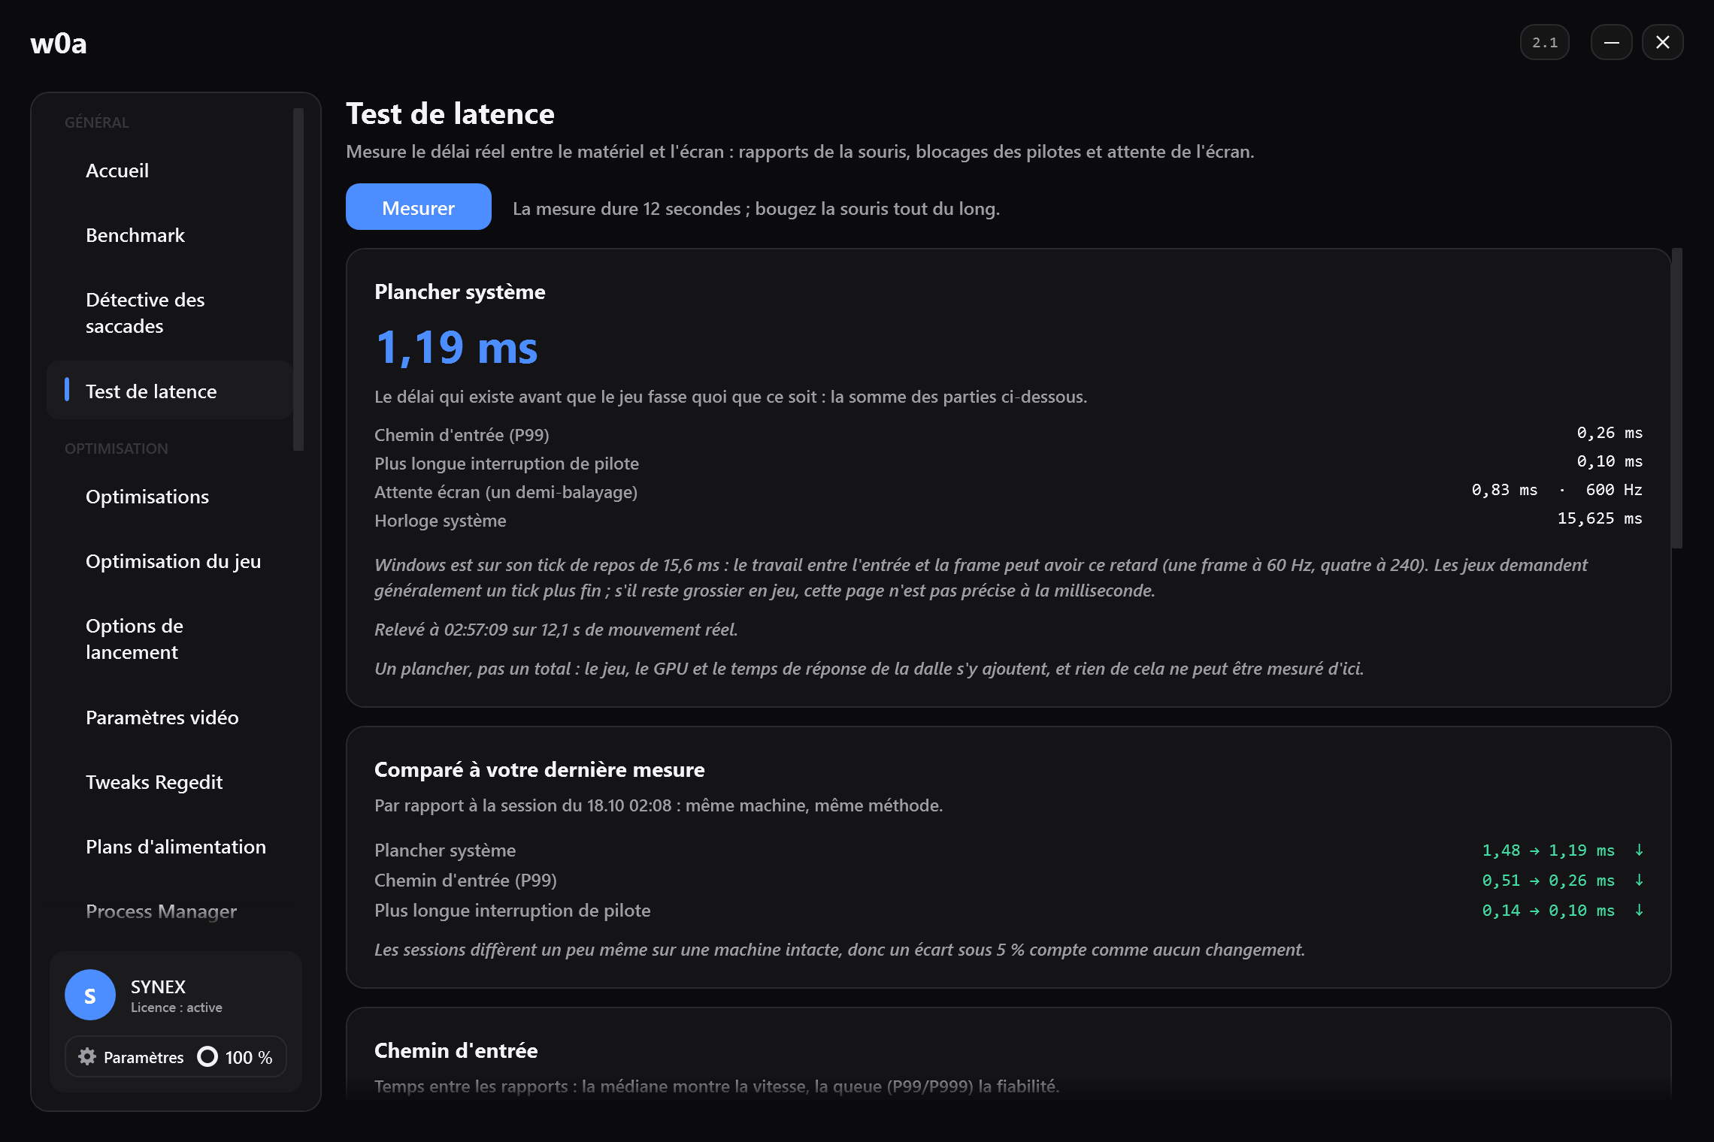Click the Test de latence page title
This screenshot has height=1142, width=1714.
tap(450, 114)
